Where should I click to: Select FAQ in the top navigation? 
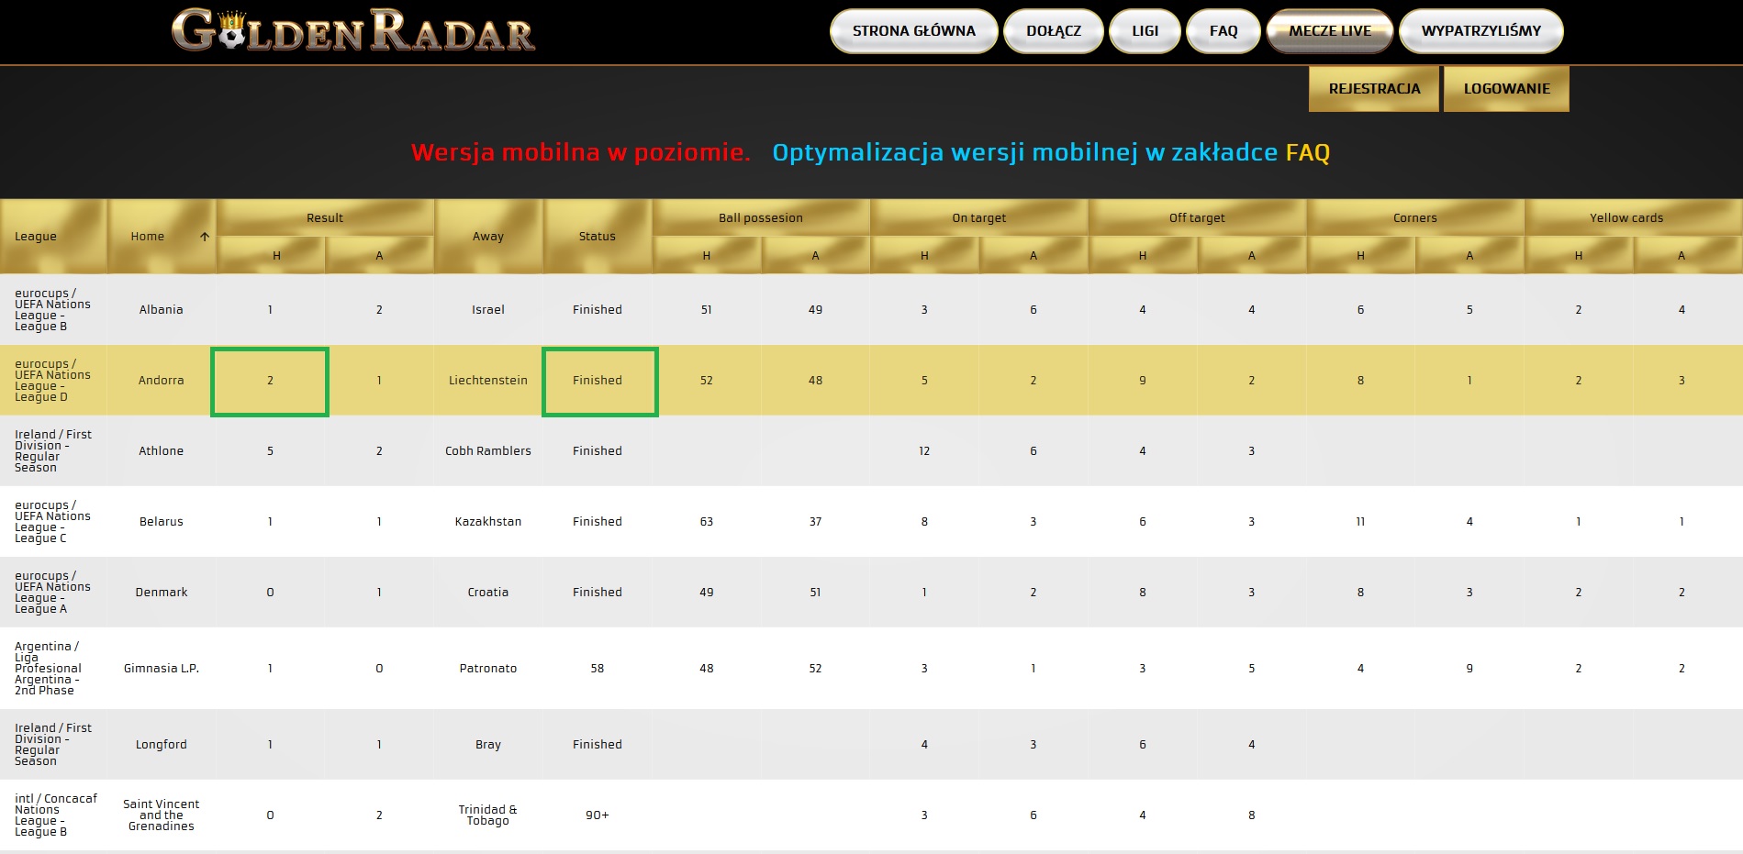click(x=1223, y=31)
